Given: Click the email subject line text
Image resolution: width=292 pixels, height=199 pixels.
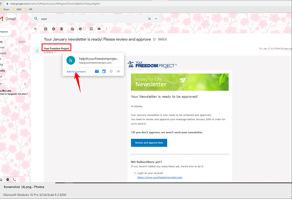Looking at the screenshot, I should pyautogui.click(x=97, y=39).
